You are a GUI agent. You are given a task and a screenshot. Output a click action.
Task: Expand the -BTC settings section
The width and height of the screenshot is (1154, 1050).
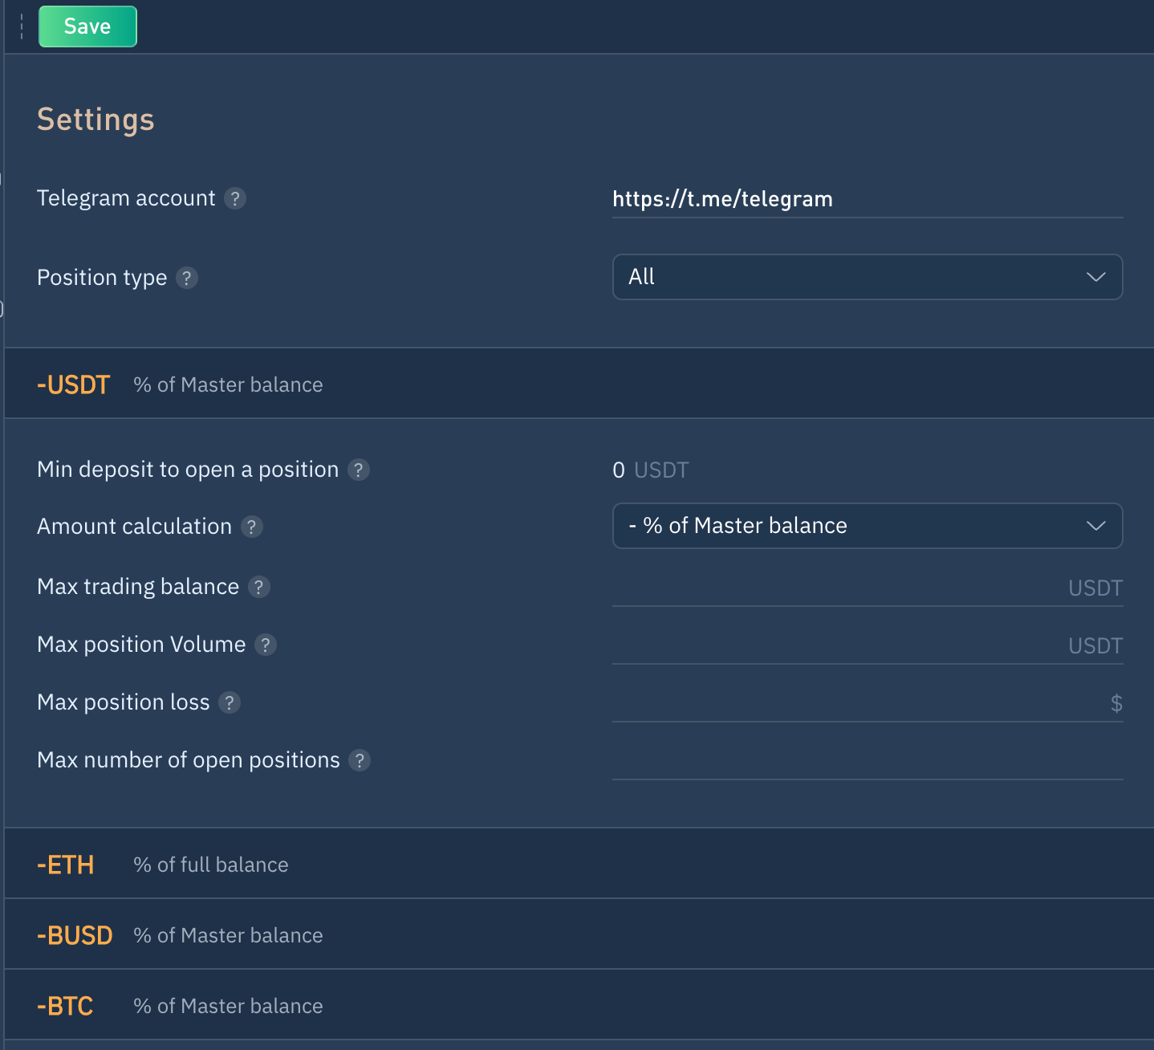65,1006
